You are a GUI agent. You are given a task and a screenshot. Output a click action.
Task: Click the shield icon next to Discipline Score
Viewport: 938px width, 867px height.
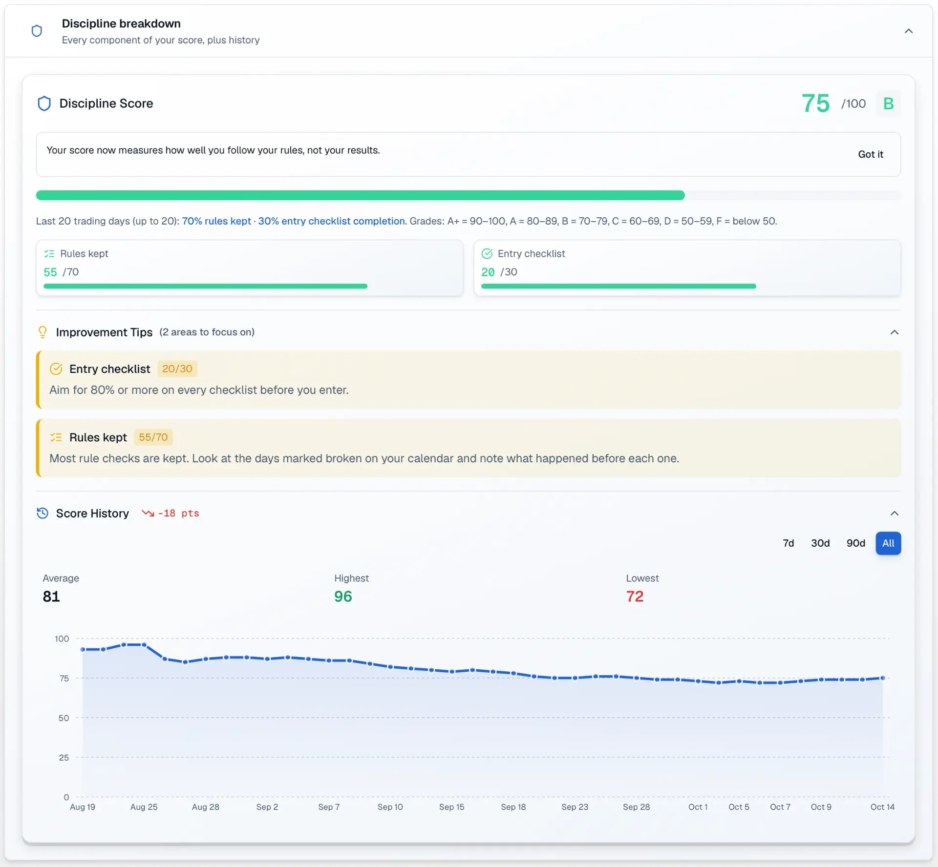pos(44,103)
